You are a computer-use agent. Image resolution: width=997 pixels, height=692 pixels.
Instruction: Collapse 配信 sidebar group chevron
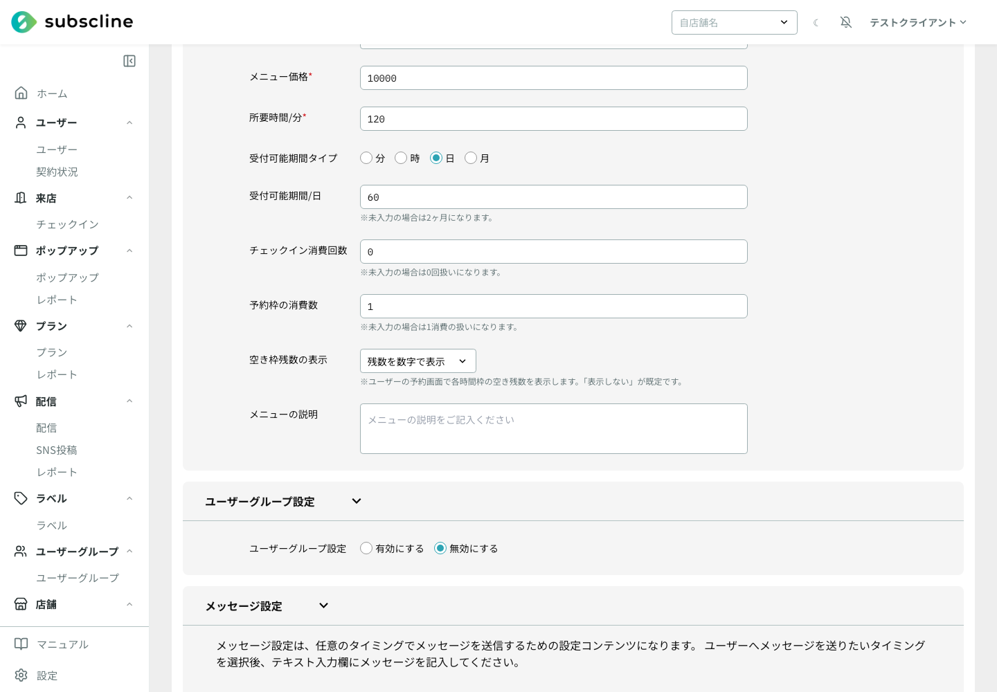click(x=129, y=401)
